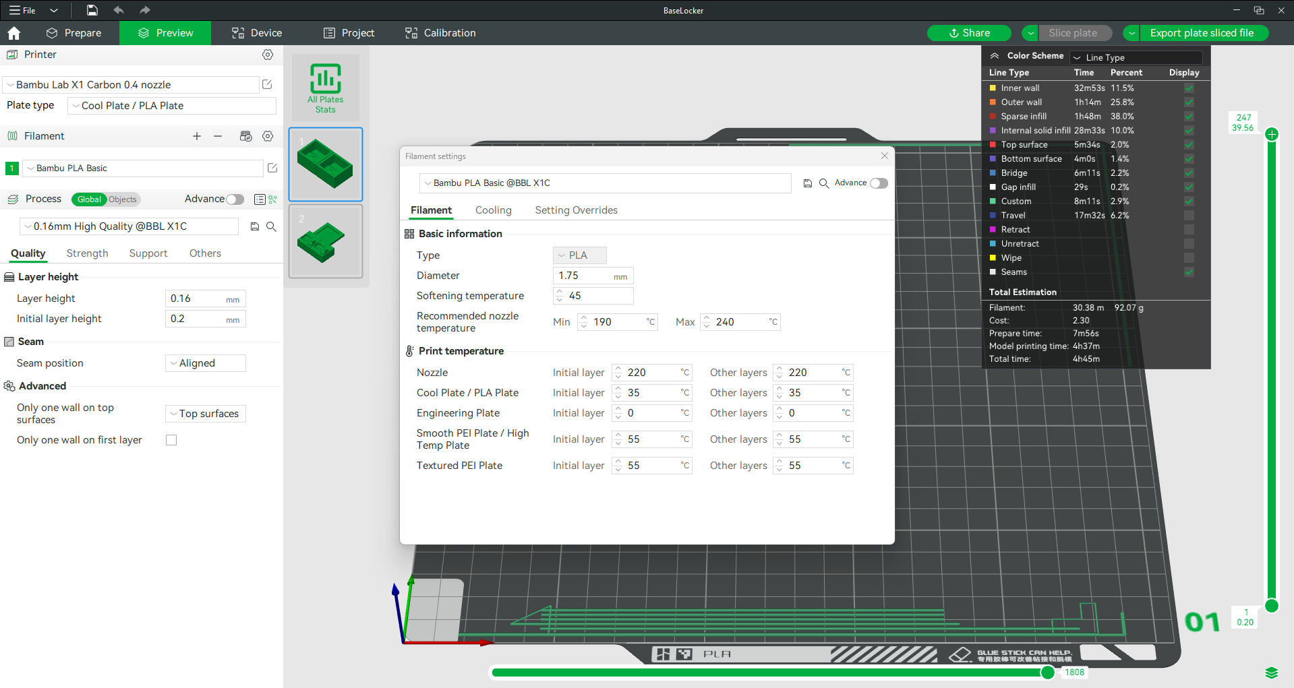This screenshot has height=688, width=1294.
Task: Open the Strength process tab
Action: point(87,253)
